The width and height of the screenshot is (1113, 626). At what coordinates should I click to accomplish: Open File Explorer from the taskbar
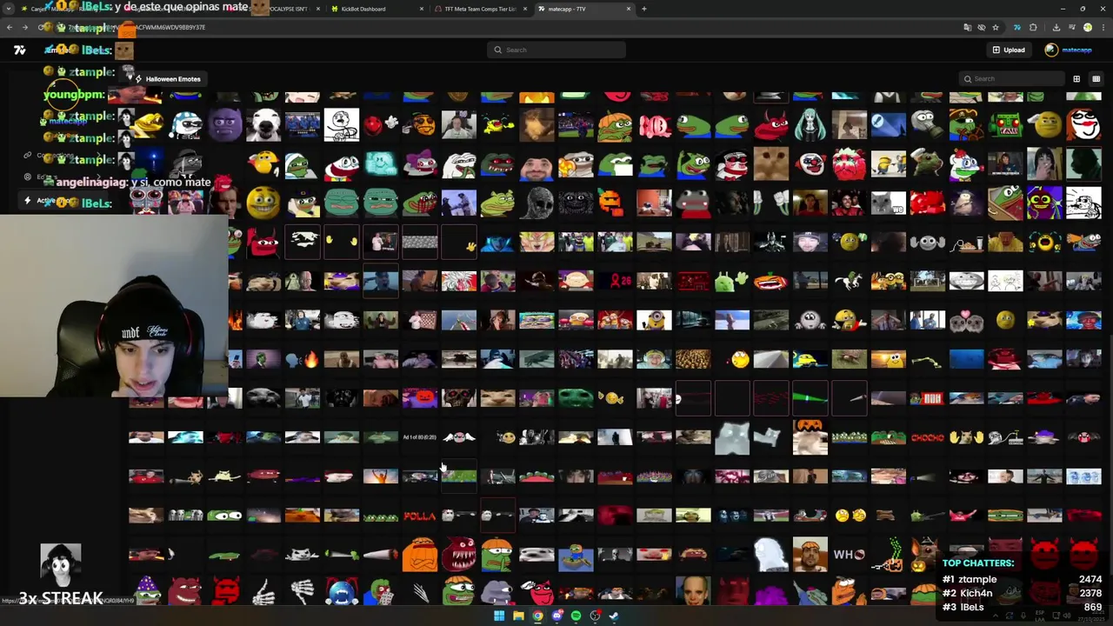click(518, 616)
